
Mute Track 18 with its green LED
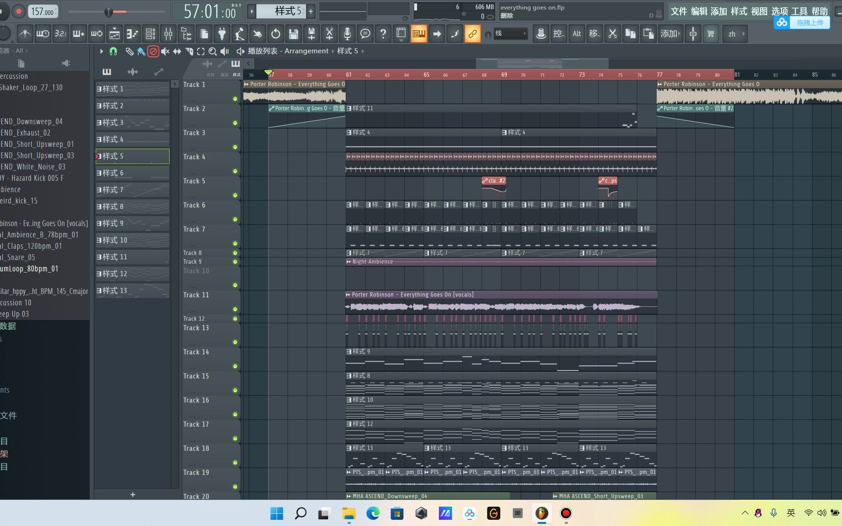point(235,462)
